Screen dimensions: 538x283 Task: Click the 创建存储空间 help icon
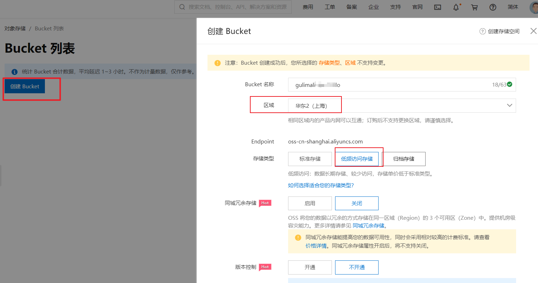483,31
